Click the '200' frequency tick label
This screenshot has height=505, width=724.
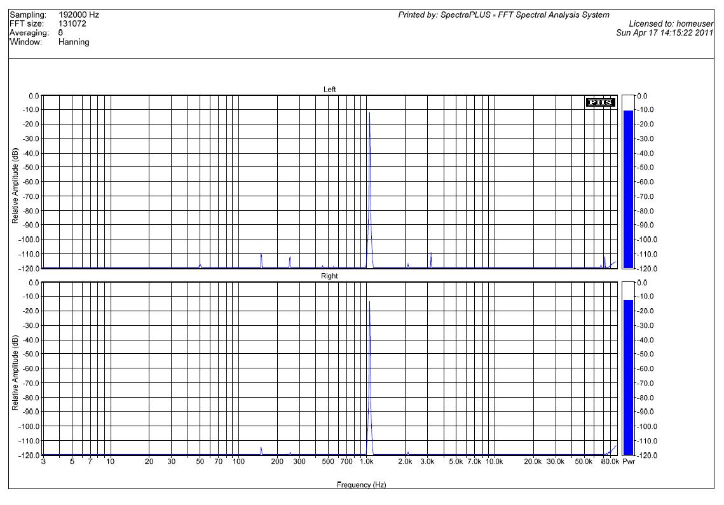(x=277, y=462)
